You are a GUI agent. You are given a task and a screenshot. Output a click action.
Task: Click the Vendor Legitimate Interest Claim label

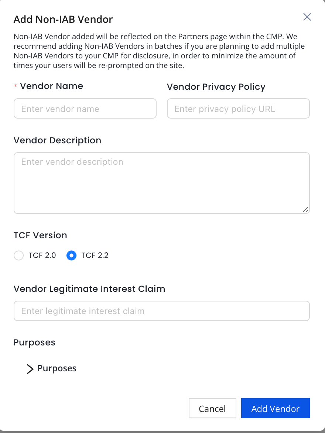click(89, 289)
